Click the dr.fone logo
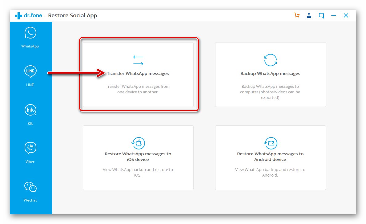This screenshot has height=224, width=366. click(28, 15)
